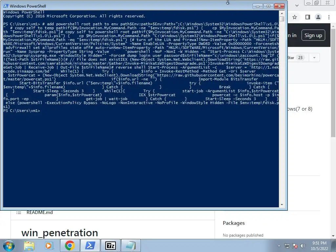The image size is (336, 252).
Task: Open Chrome tab search chevron
Action: (297, 5)
